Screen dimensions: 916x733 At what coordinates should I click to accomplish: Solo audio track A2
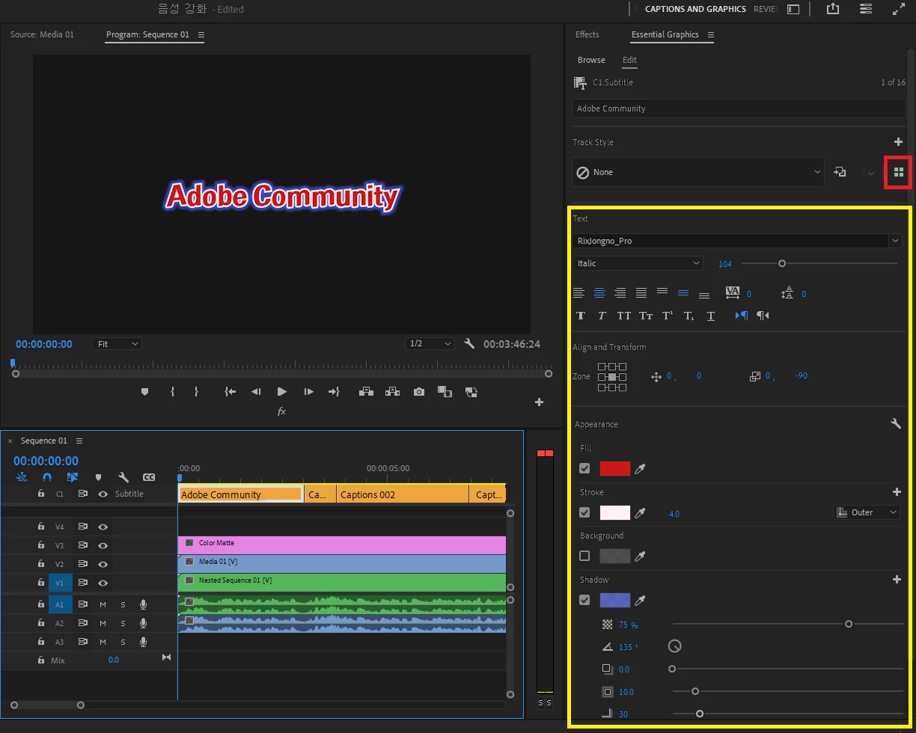pos(123,623)
